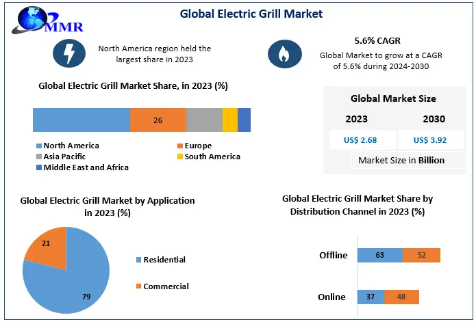Viewport: 476px width, 324px height.
Task: Click the South America legend square
Action: coord(179,157)
